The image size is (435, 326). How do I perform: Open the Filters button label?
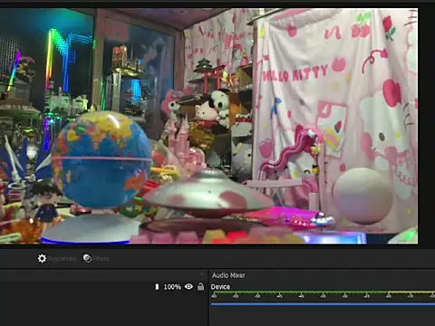pyautogui.click(x=101, y=259)
